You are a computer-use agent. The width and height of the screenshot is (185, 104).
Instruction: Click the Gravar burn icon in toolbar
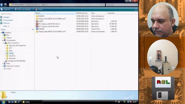[36, 9]
